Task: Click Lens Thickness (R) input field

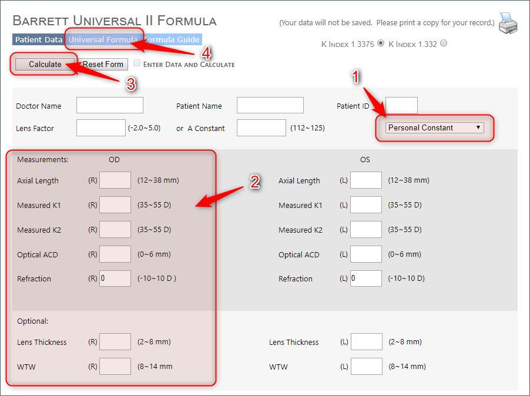Action: [115, 341]
